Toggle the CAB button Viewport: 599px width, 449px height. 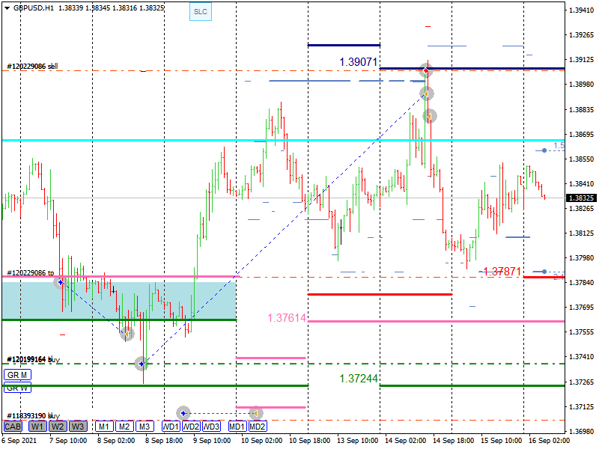13,427
